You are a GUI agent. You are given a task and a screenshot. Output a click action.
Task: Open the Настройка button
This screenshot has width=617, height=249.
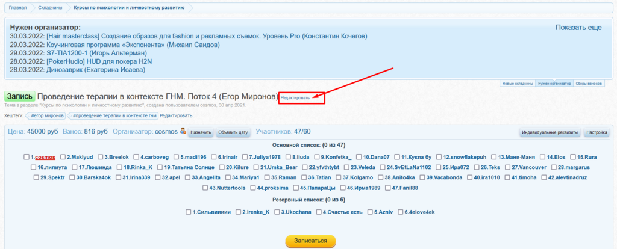pos(597,132)
